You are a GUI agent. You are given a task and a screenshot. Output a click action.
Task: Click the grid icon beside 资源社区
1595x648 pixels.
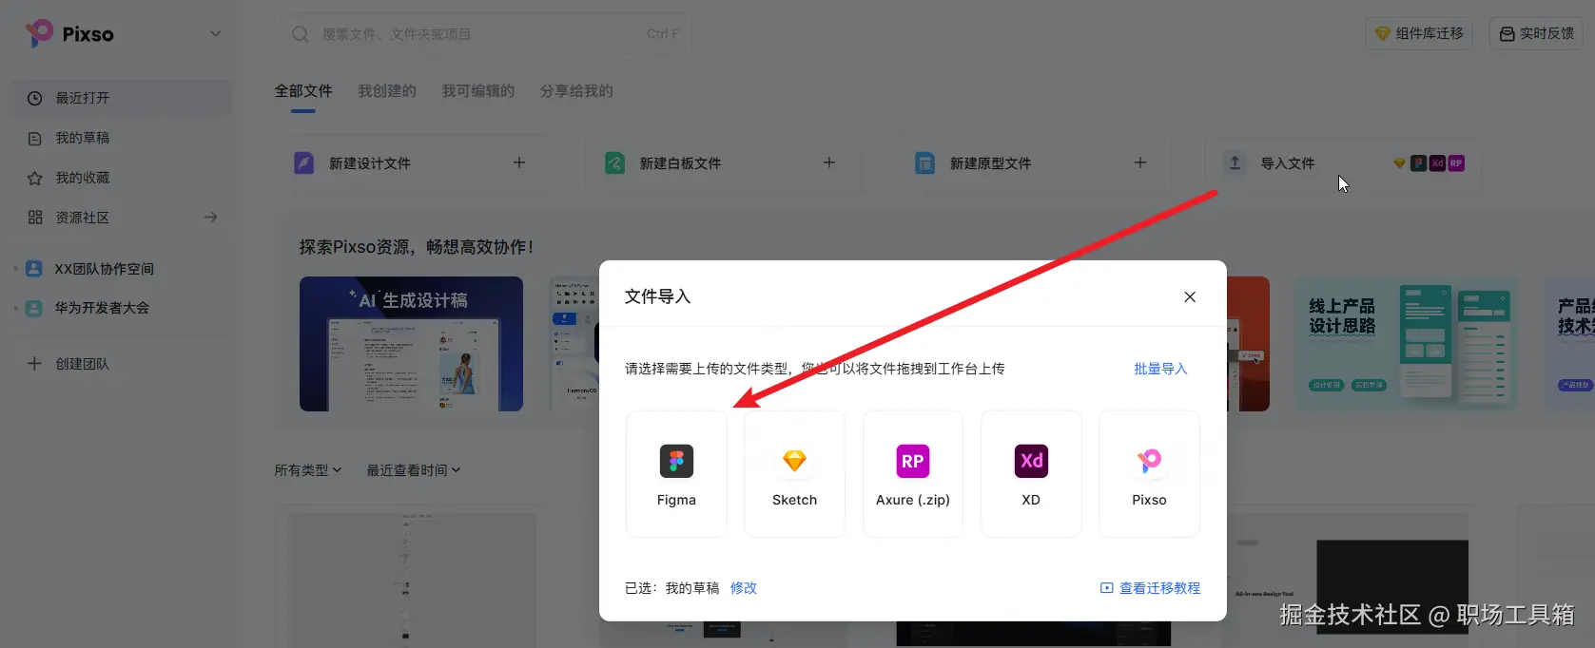pyautogui.click(x=35, y=218)
